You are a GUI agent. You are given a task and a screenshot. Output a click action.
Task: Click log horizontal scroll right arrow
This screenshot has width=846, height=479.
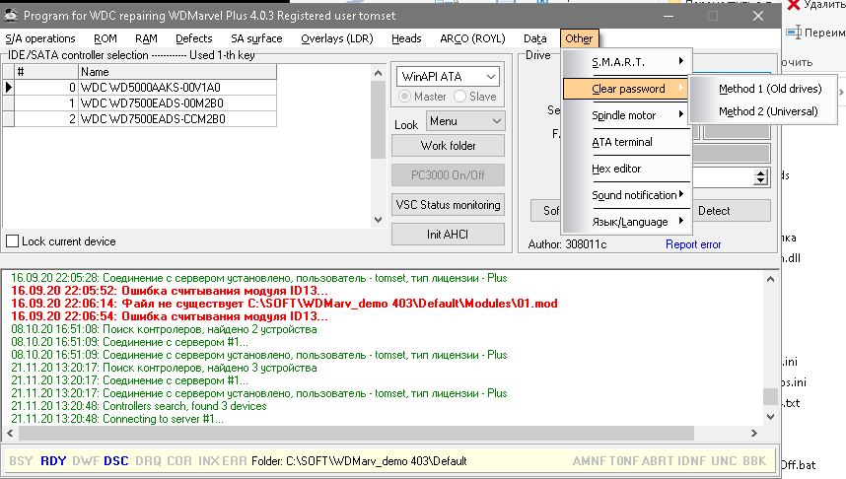click(753, 433)
